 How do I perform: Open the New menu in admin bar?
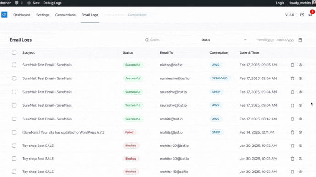(x=33, y=3)
